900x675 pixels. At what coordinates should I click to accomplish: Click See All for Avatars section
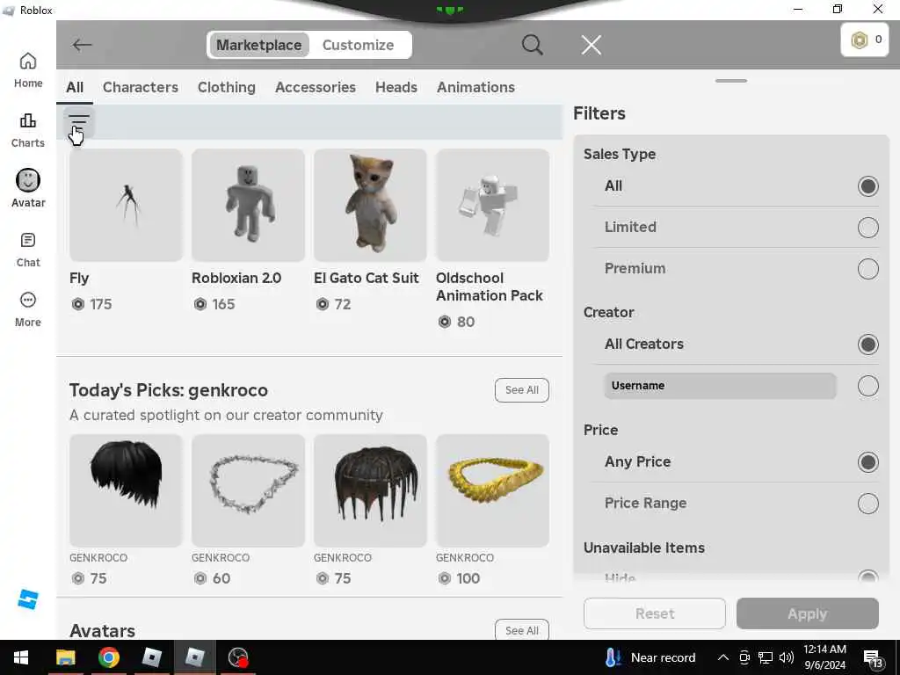click(522, 630)
